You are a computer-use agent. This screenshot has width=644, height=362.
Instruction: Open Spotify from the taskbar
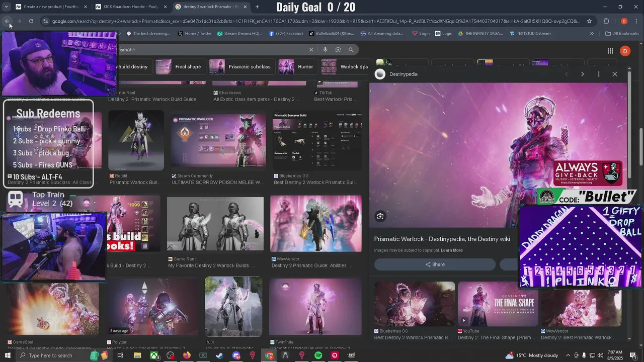[318, 355]
